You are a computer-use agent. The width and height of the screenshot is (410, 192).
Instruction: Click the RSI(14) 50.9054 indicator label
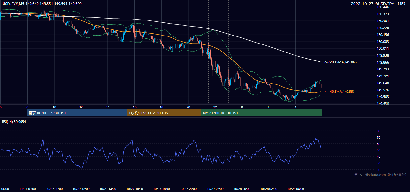click(x=14, y=122)
